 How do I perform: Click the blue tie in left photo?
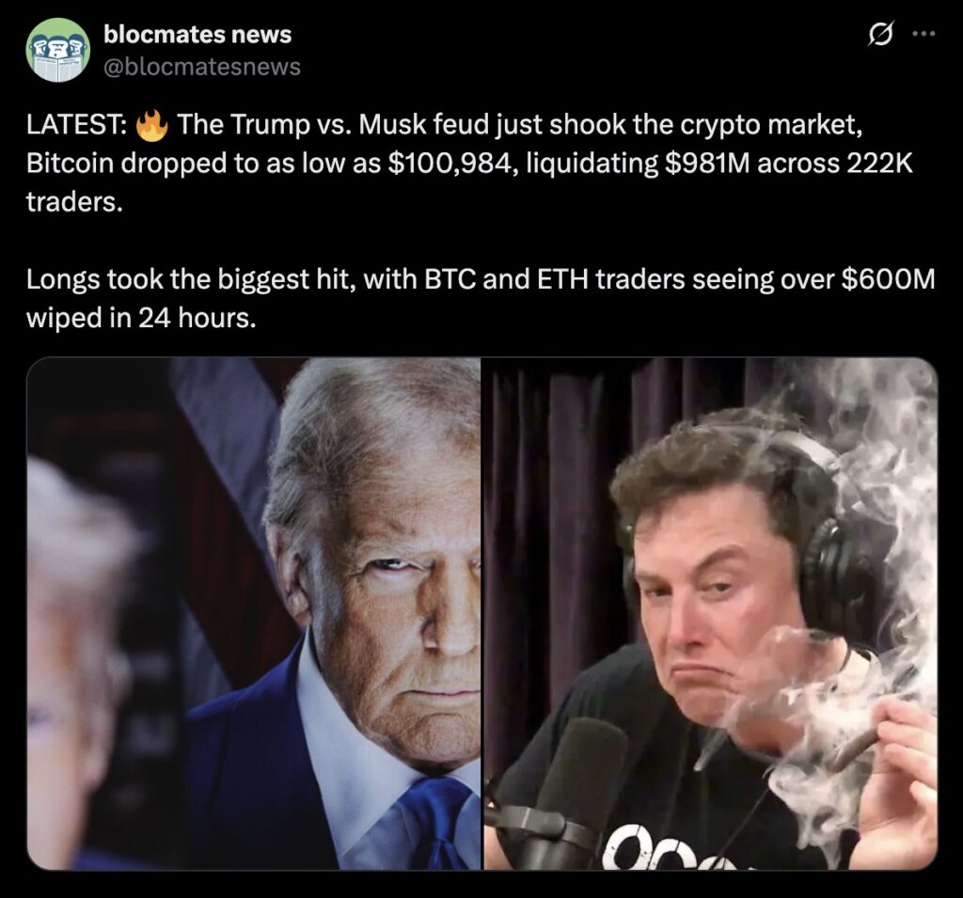point(437,823)
